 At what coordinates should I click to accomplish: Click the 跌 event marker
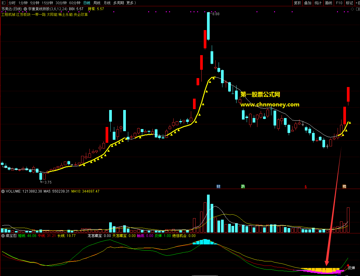coord(243,187)
